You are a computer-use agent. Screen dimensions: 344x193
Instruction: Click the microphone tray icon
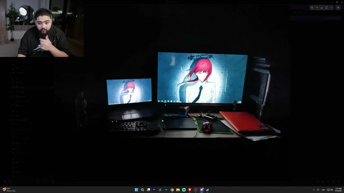pos(318,190)
